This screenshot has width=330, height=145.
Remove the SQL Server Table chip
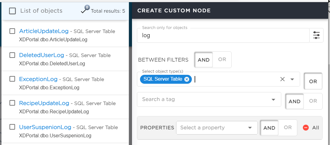pos(187,79)
